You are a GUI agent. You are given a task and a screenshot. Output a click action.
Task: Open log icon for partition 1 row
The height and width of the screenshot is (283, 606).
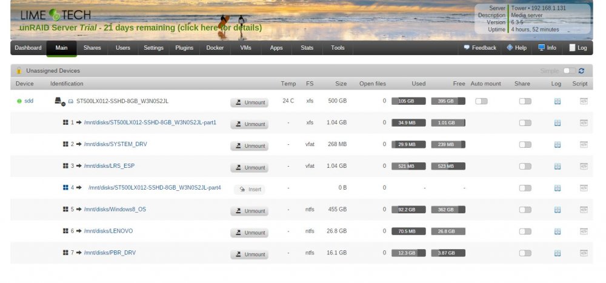[x=557, y=123]
